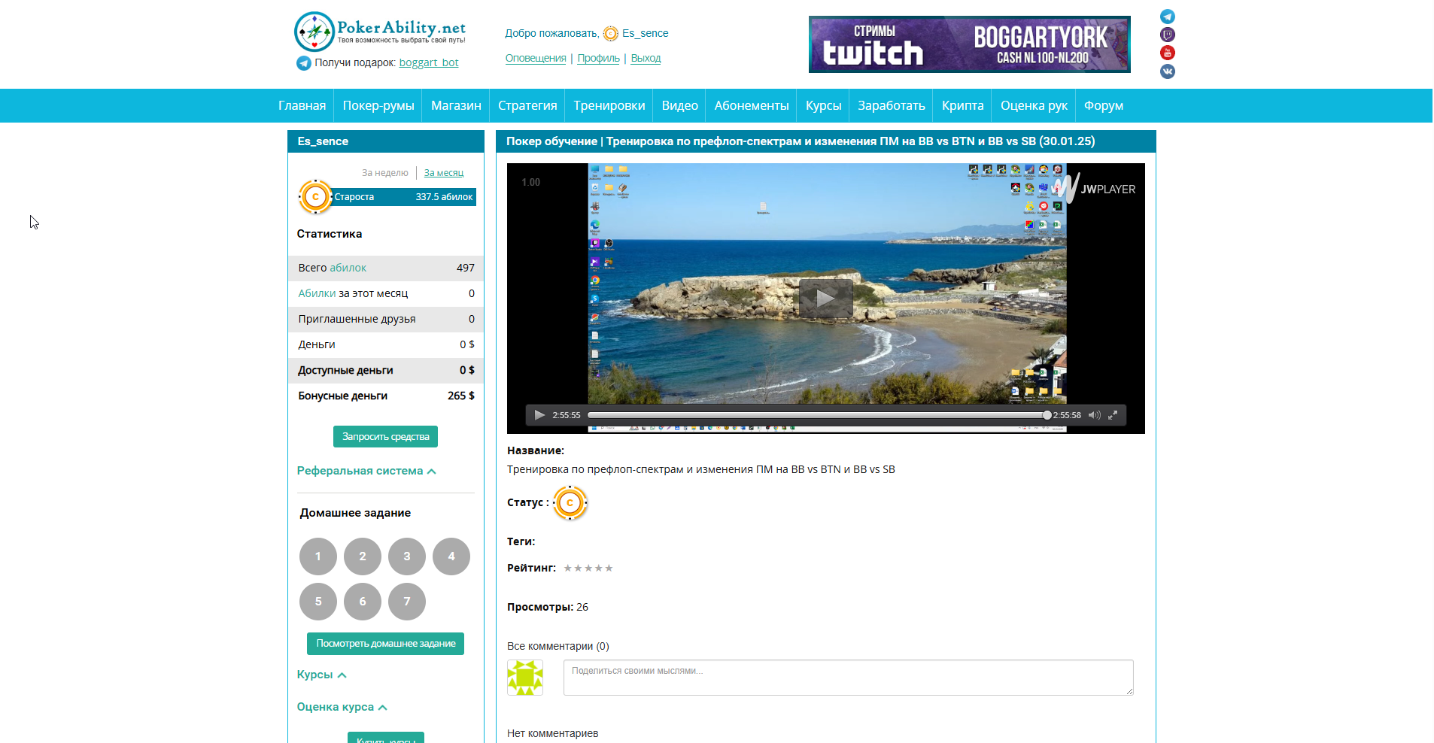Open the 'Курсы' navigation menu item
1434x743 pixels.
pos(824,106)
